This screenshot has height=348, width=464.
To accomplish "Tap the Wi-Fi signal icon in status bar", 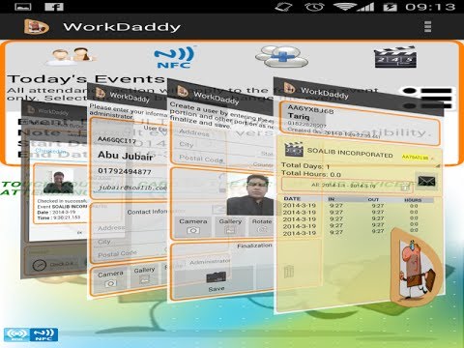I will [345, 7].
